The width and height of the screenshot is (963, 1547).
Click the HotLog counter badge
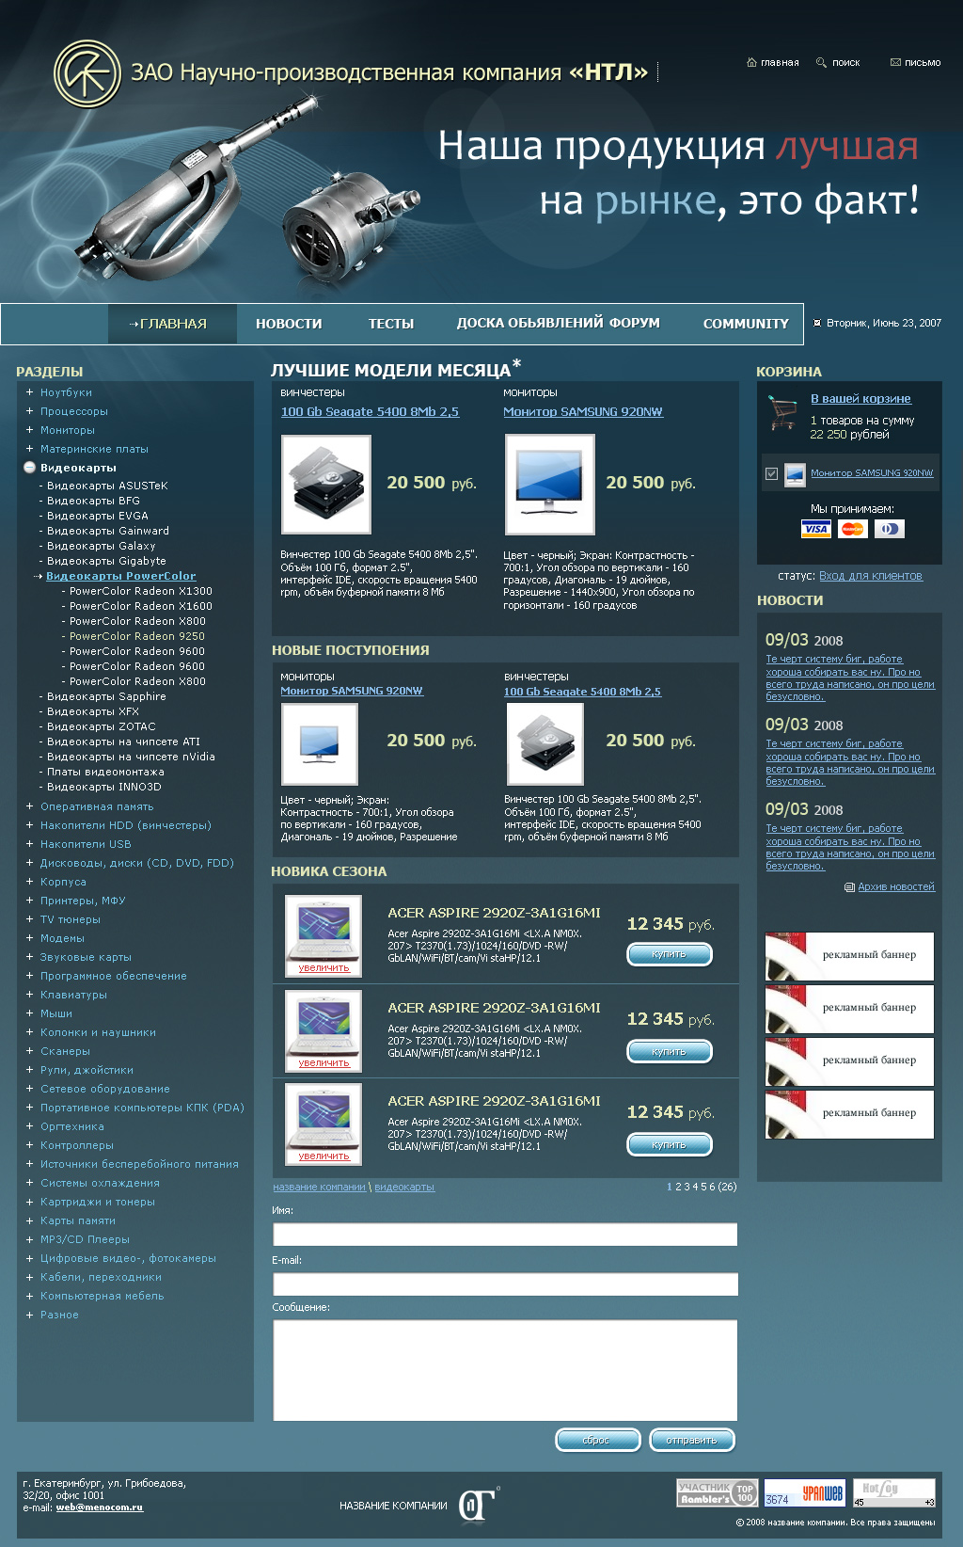point(894,1493)
